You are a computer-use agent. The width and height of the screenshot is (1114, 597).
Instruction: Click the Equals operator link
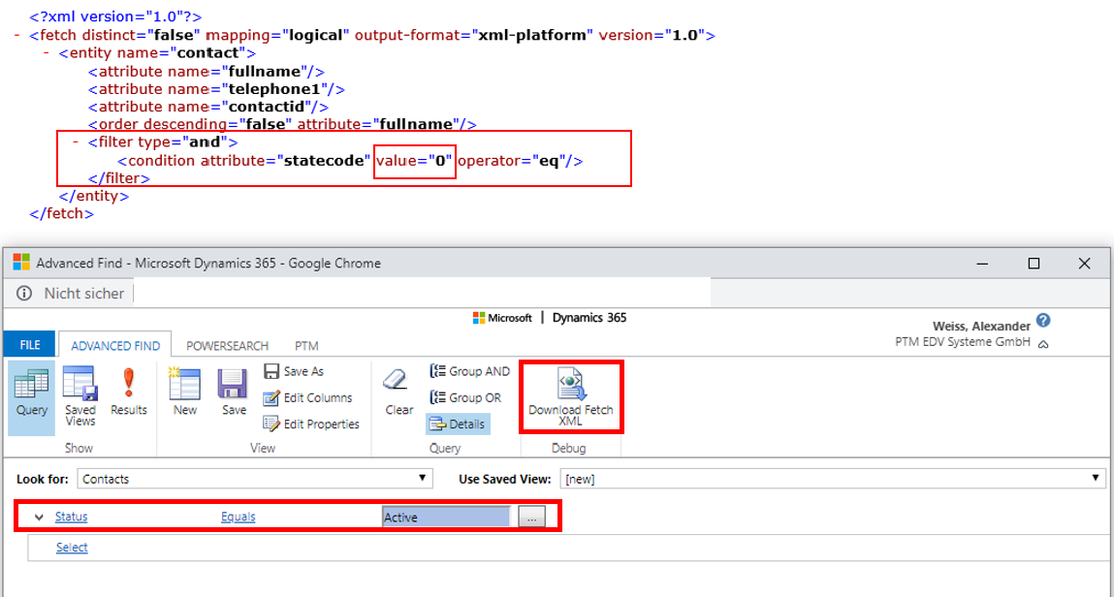point(238,517)
